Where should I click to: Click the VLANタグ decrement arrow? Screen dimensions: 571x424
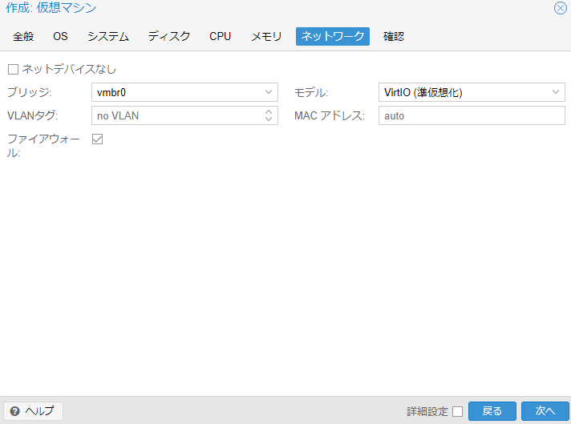pos(269,119)
